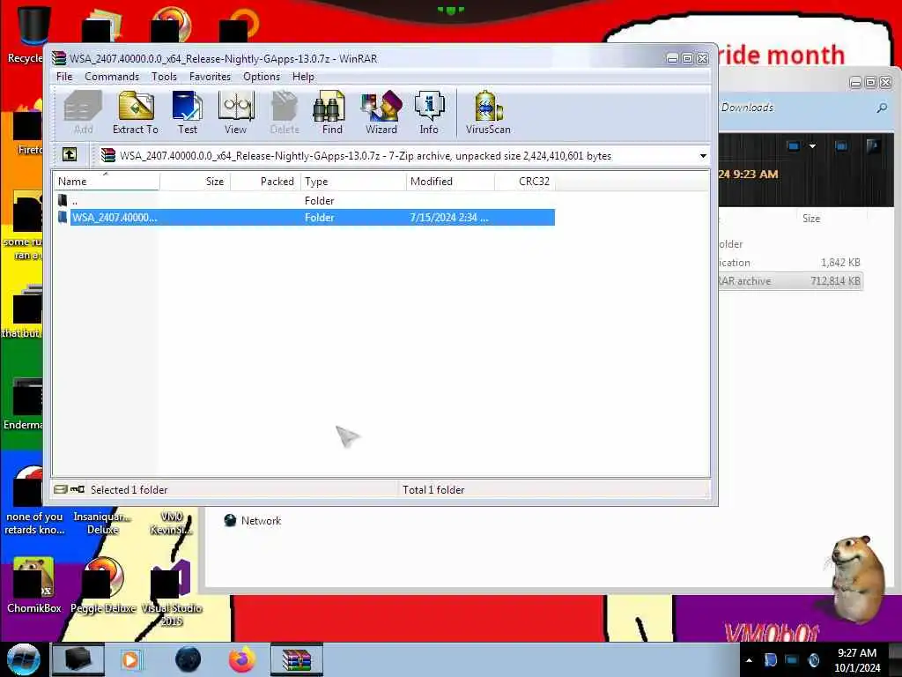Launch the WinRAR Wizard

coord(381,113)
